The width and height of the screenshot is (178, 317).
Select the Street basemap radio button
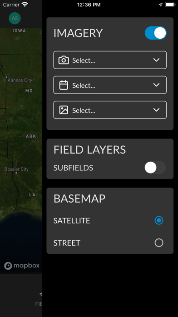pyautogui.click(x=159, y=243)
